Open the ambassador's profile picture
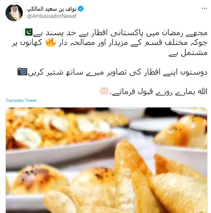Viewport: 211px width, 213px height. point(14,13)
